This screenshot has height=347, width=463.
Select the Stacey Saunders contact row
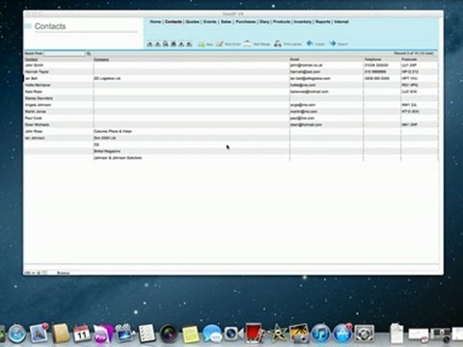(x=231, y=98)
